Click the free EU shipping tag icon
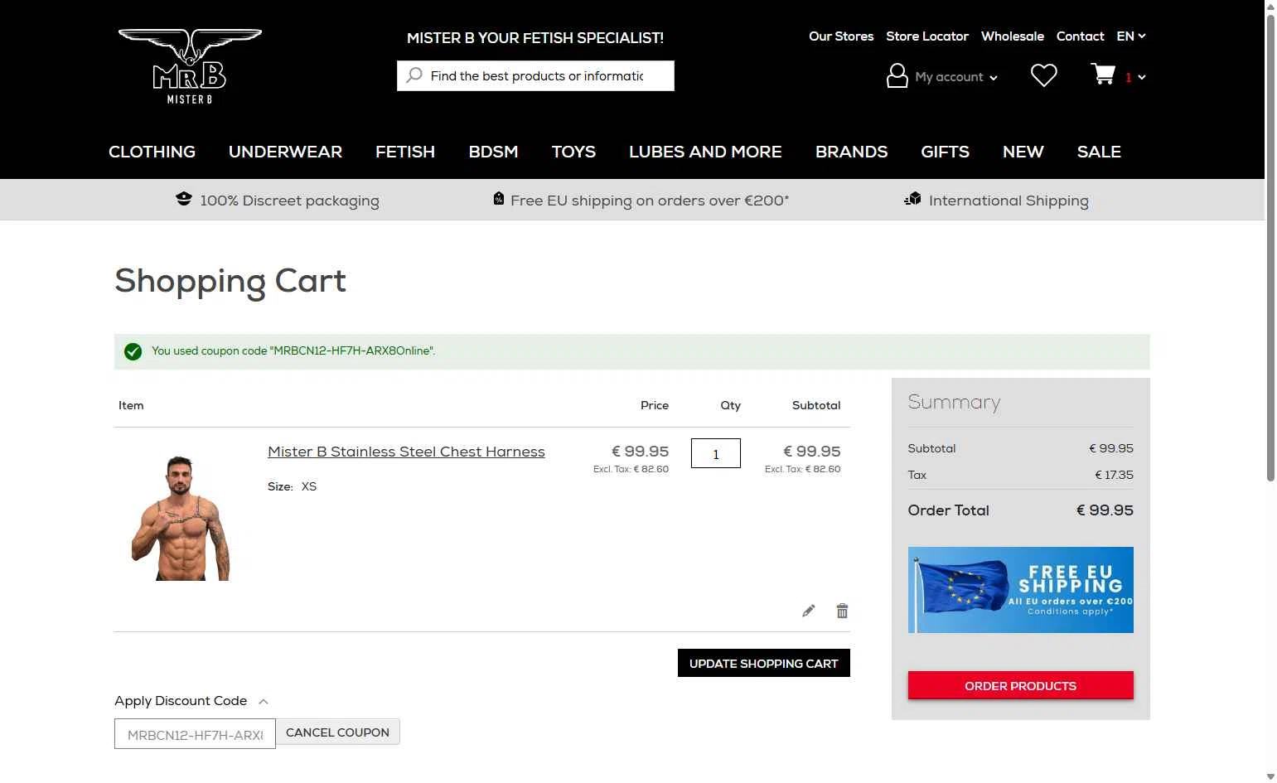 (498, 199)
